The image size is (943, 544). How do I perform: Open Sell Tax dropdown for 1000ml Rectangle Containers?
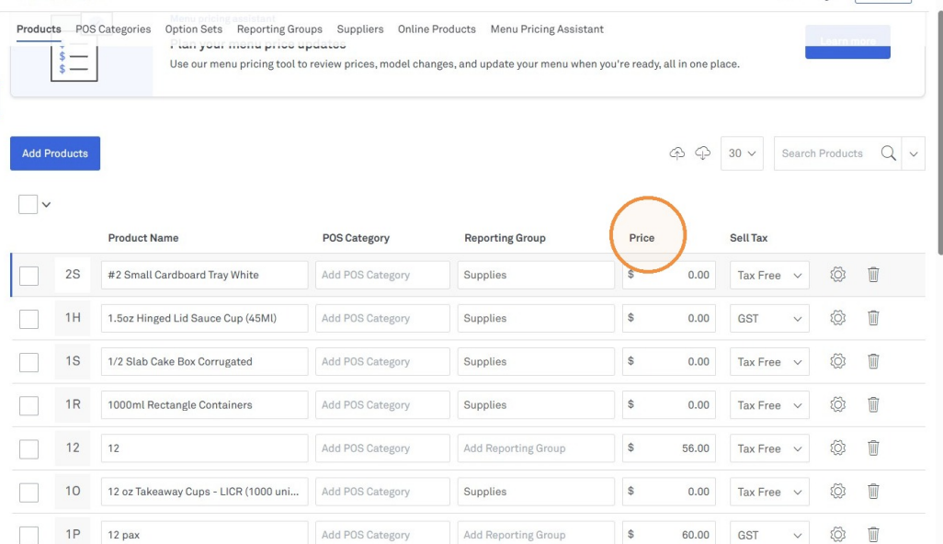[769, 405]
